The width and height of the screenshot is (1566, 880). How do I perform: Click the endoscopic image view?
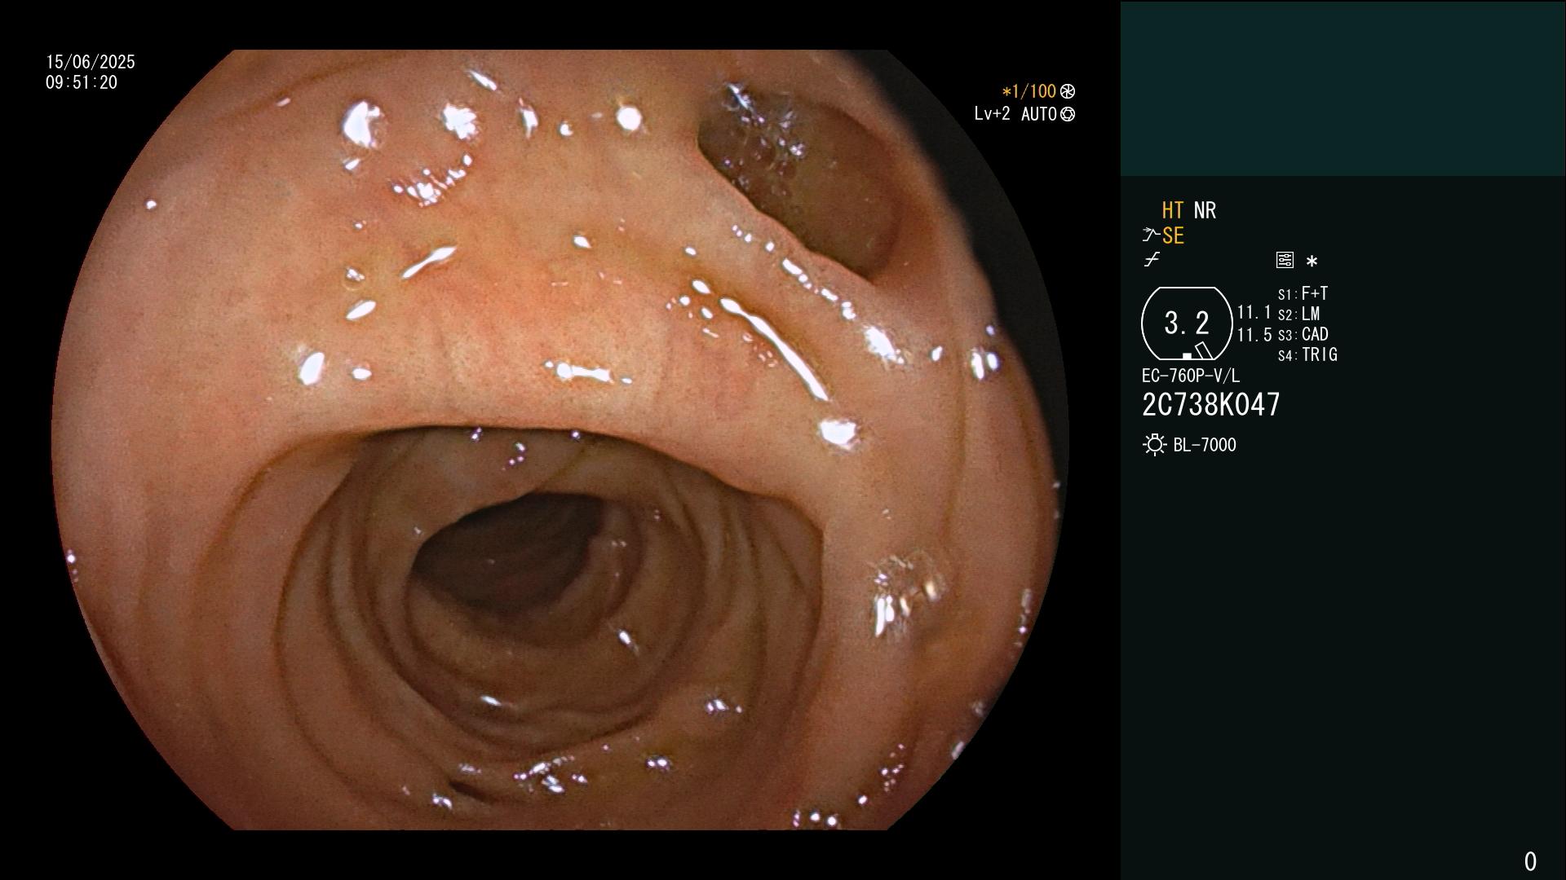(560, 440)
